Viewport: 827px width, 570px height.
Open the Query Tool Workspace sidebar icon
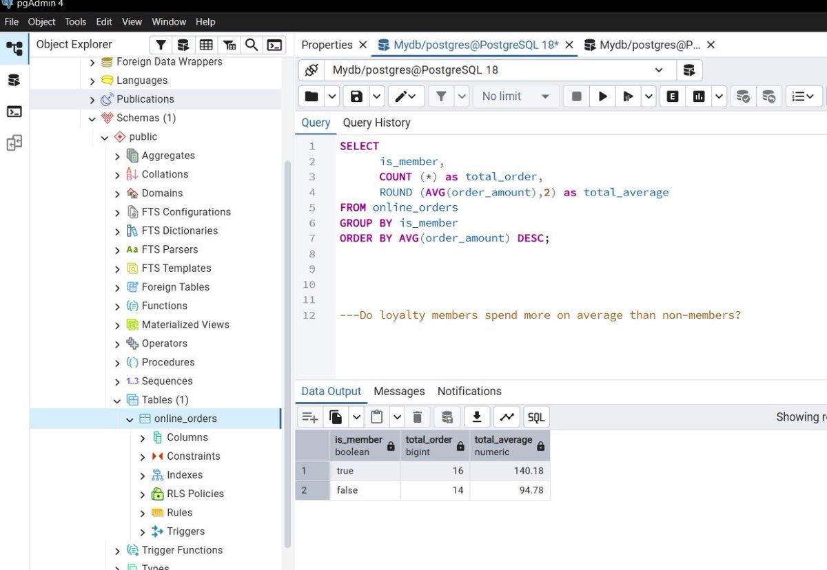point(14,80)
